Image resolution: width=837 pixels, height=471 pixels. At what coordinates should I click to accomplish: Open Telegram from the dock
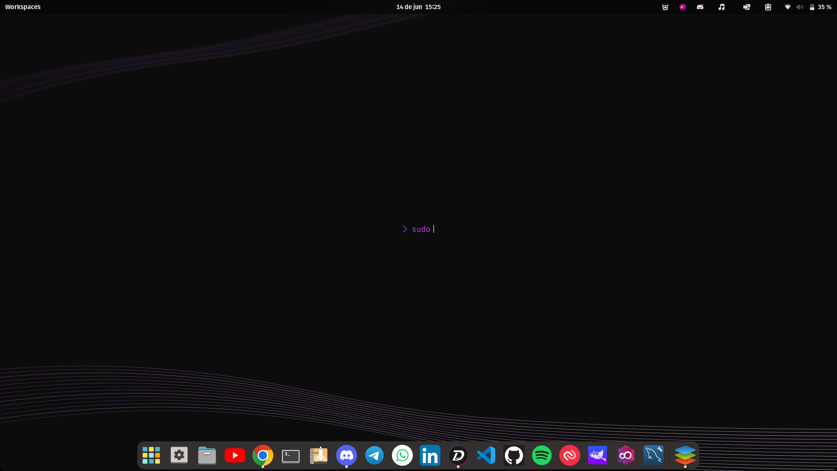(x=374, y=455)
